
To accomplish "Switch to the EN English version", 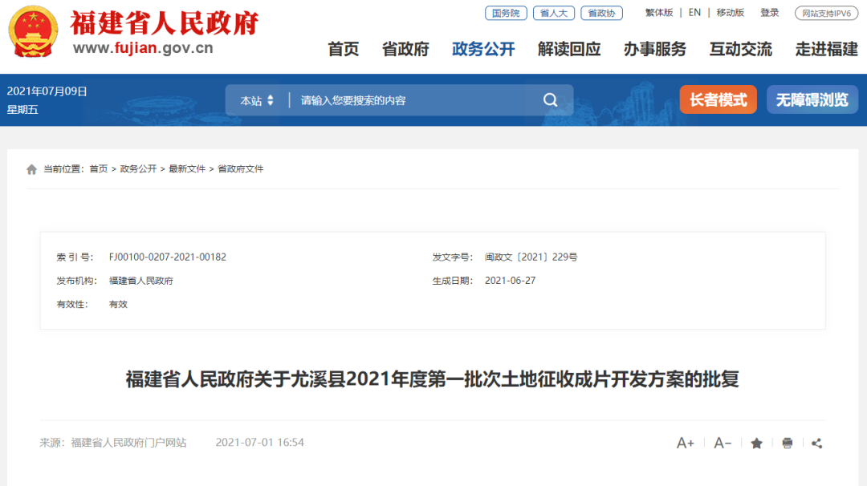I will pyautogui.click(x=694, y=13).
